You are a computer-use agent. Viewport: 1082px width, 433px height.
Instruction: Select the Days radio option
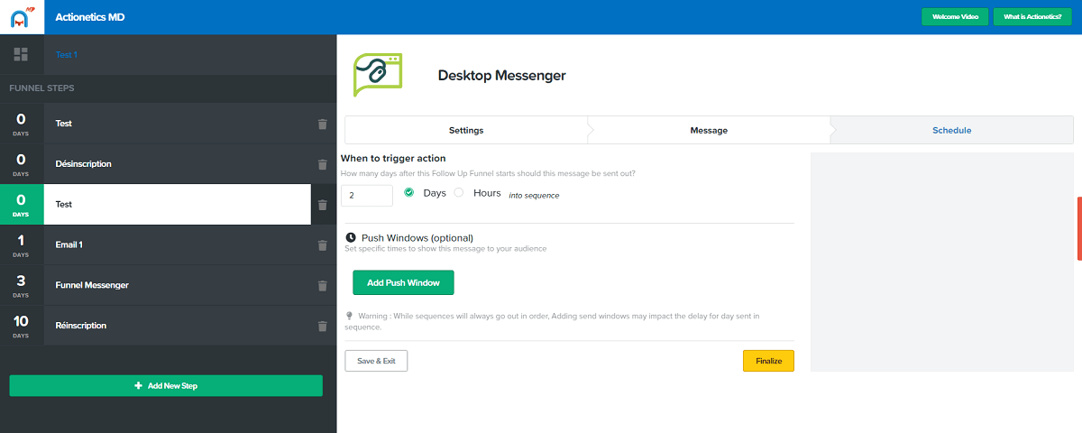408,192
